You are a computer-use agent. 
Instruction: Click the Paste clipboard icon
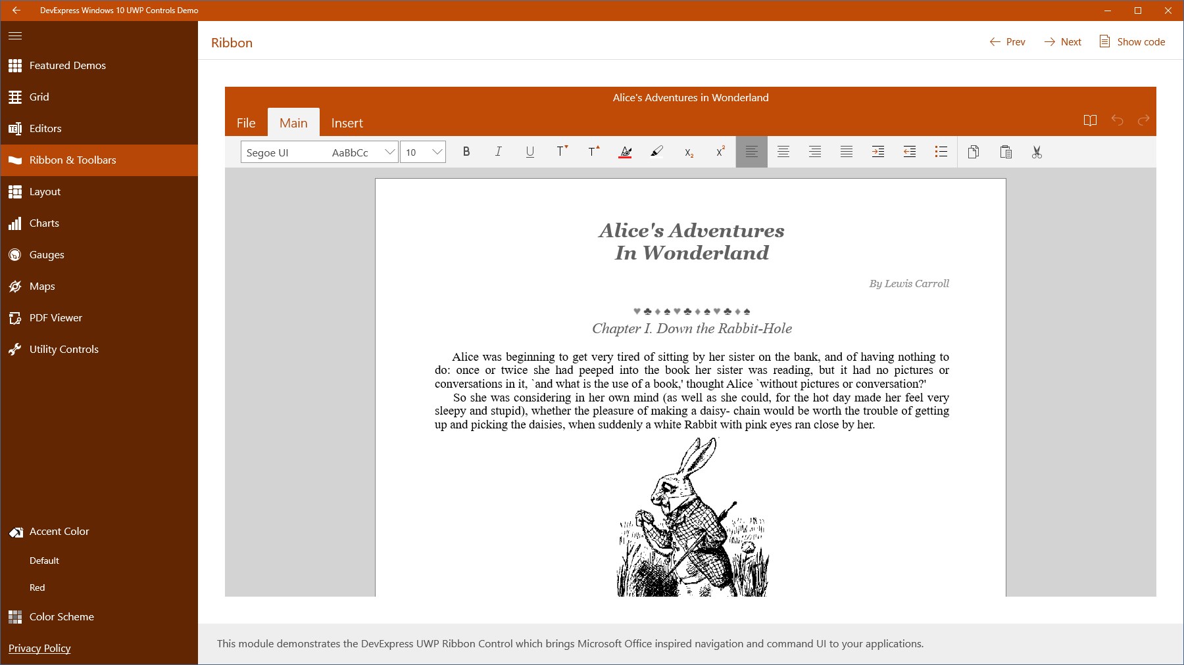click(1006, 152)
